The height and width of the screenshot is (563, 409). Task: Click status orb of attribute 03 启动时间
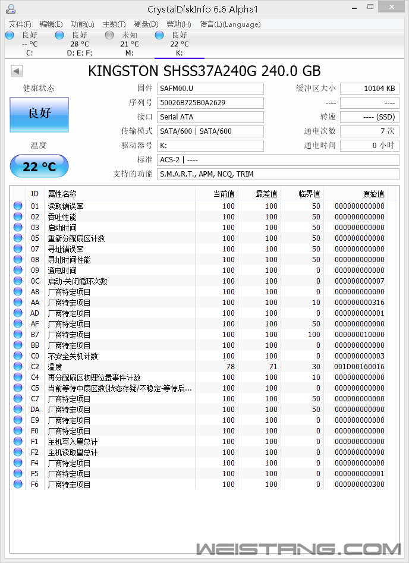tap(18, 227)
